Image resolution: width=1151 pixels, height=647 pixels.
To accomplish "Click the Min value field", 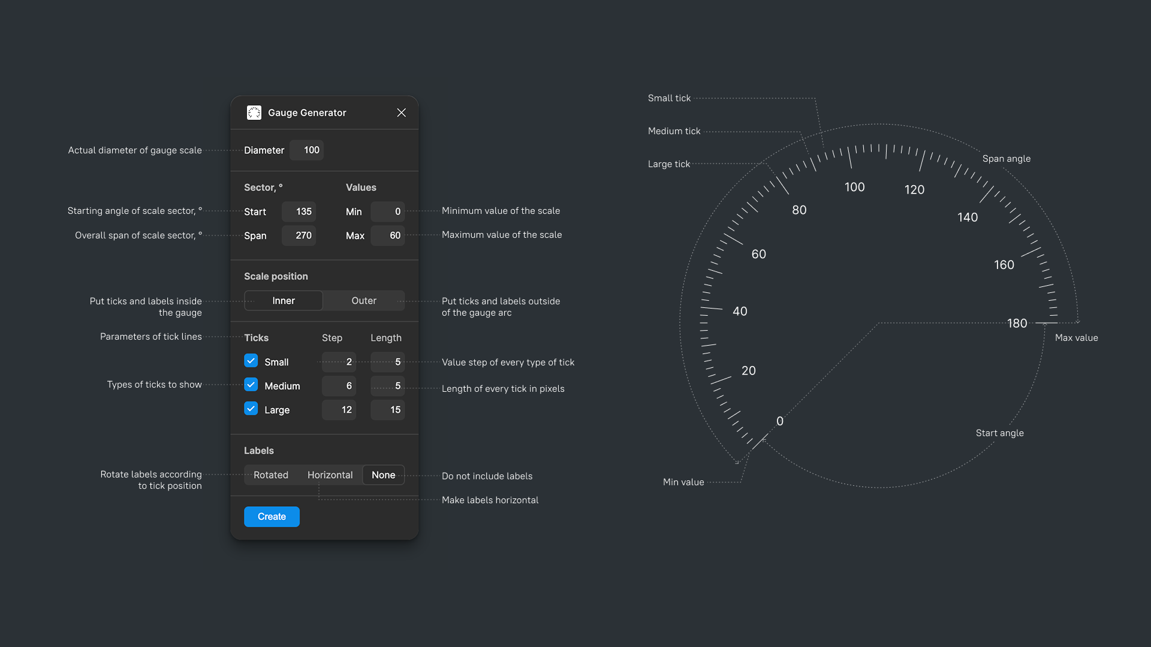I will 388,211.
